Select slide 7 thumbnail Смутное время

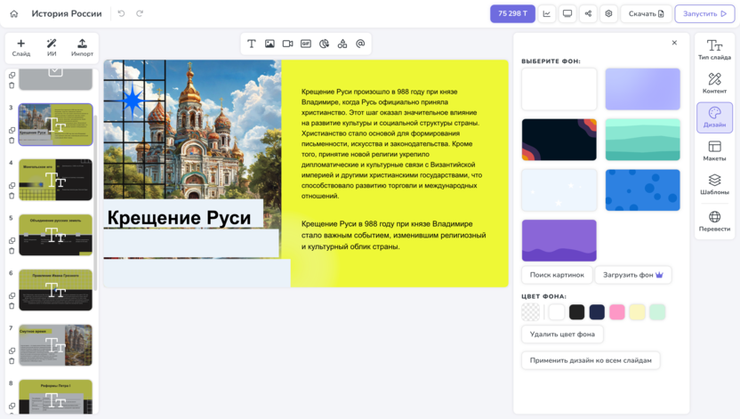56,345
